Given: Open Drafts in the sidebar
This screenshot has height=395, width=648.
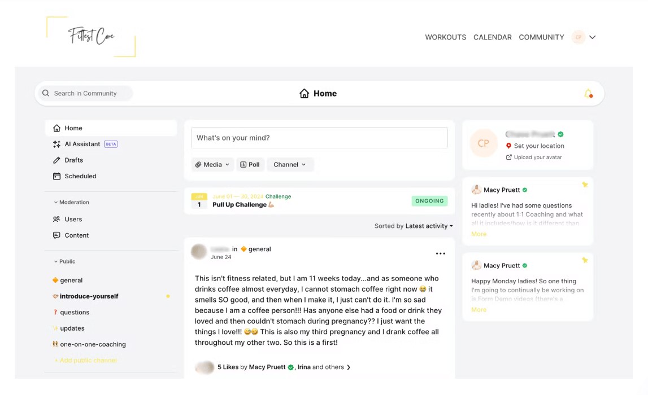Looking at the screenshot, I should tap(73, 160).
